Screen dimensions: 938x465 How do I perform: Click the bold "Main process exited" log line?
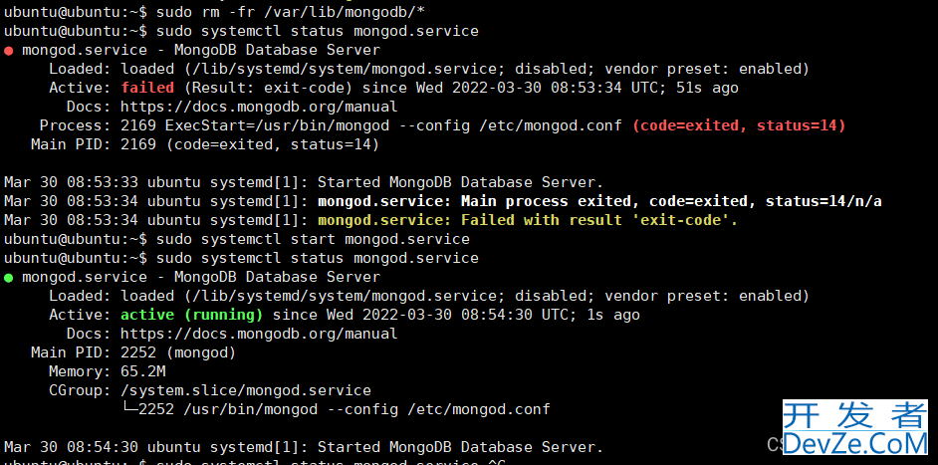point(599,201)
